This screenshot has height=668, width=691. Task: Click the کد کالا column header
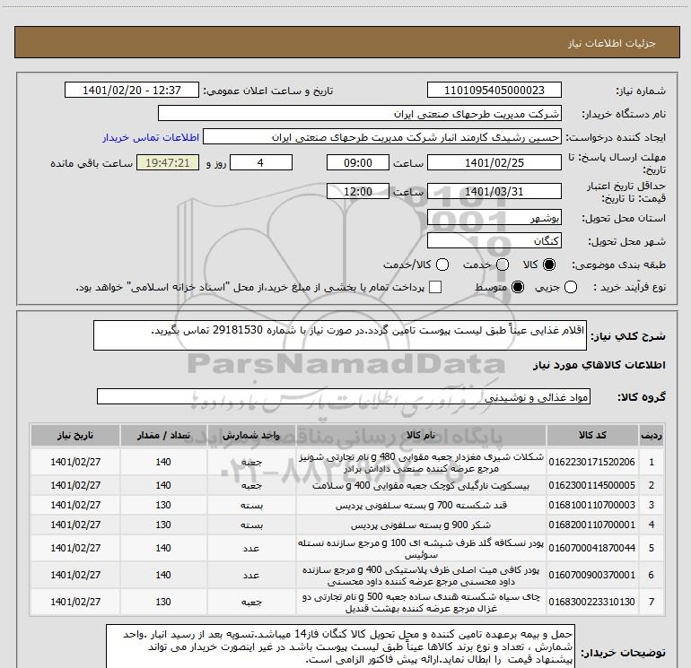(592, 436)
